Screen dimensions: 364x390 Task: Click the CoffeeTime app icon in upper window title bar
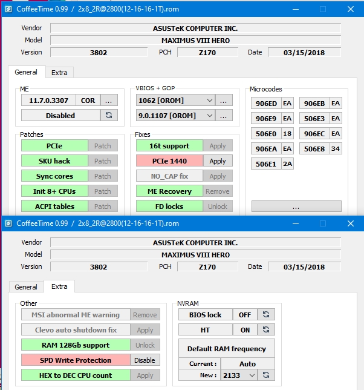pos(8,9)
